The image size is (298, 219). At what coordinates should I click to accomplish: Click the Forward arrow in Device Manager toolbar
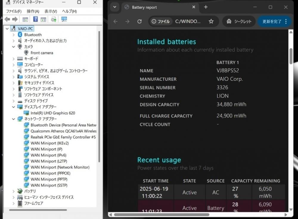15,19
